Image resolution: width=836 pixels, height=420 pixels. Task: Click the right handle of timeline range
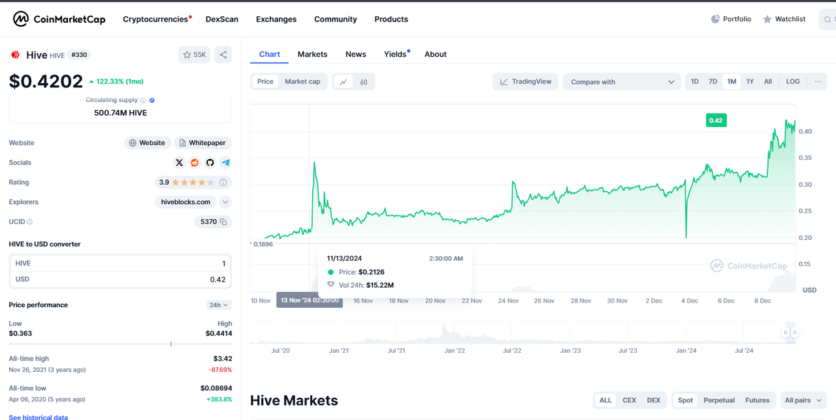click(x=794, y=333)
